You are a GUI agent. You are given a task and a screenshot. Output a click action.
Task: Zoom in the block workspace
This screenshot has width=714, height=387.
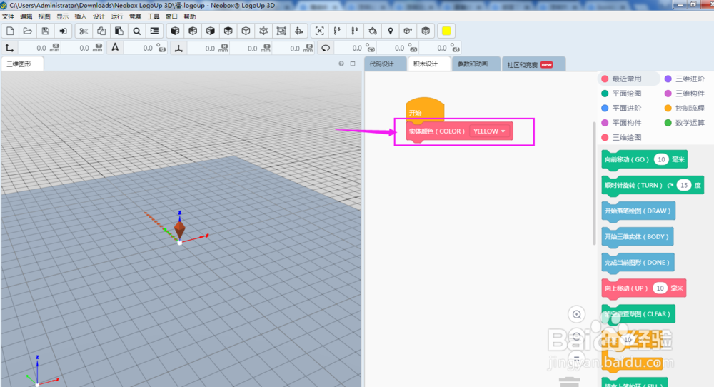(576, 315)
